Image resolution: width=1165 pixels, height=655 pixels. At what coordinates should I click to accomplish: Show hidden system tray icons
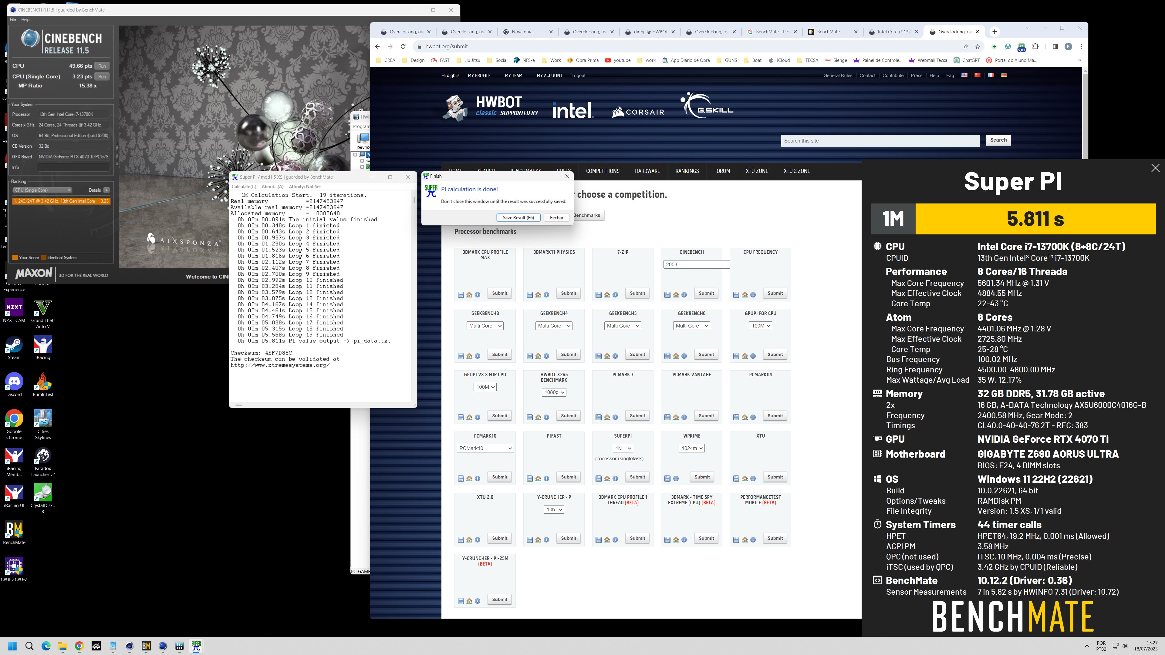(1087, 646)
